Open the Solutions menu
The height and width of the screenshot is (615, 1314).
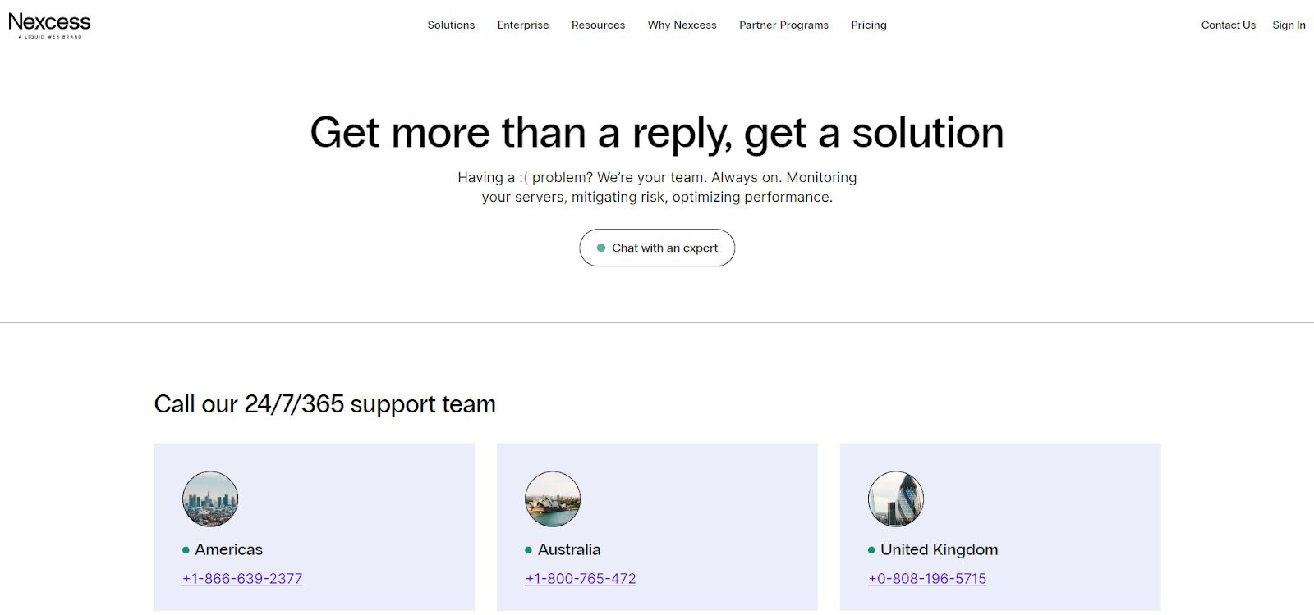click(450, 25)
